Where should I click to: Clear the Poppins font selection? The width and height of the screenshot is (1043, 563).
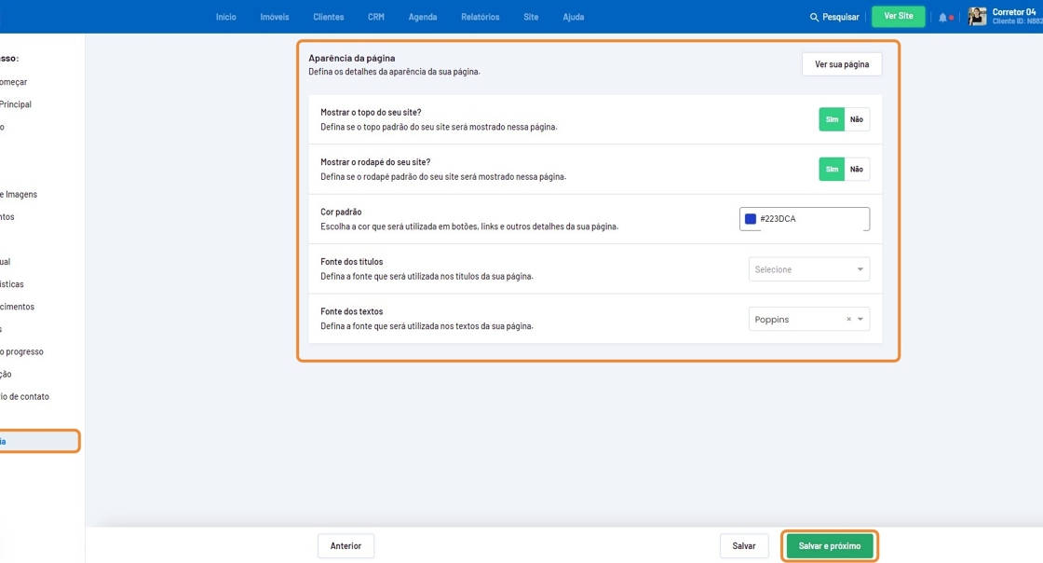pos(848,320)
